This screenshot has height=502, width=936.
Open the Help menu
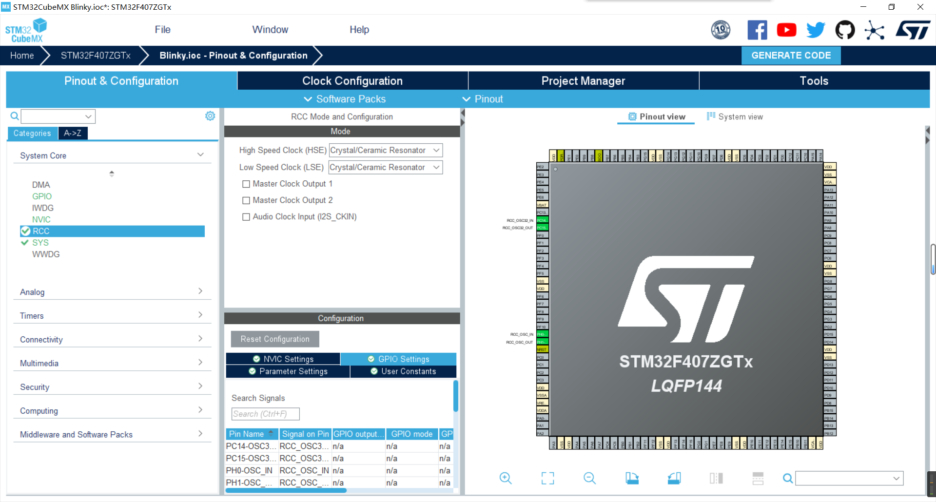point(359,30)
